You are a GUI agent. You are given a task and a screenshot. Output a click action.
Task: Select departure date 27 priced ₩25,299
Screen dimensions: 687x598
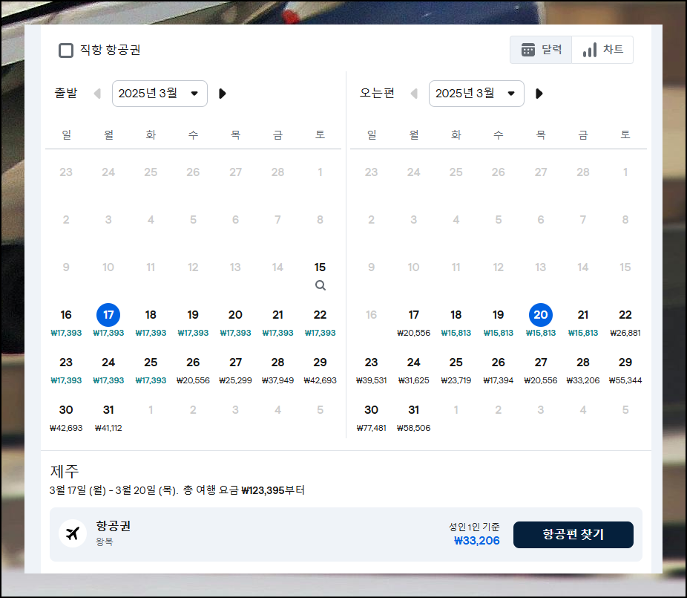(x=235, y=370)
